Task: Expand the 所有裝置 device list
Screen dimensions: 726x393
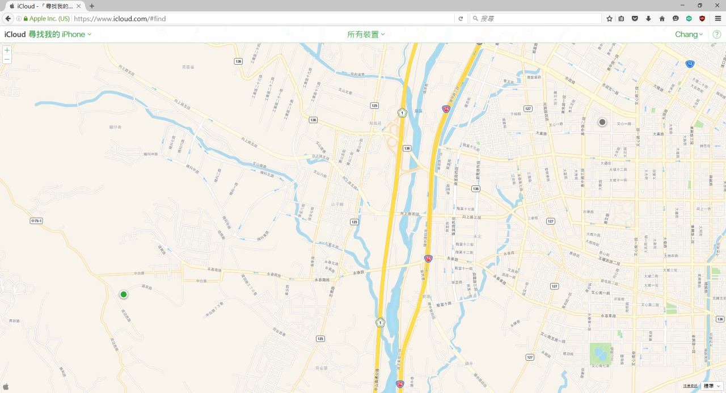Action: (366, 35)
